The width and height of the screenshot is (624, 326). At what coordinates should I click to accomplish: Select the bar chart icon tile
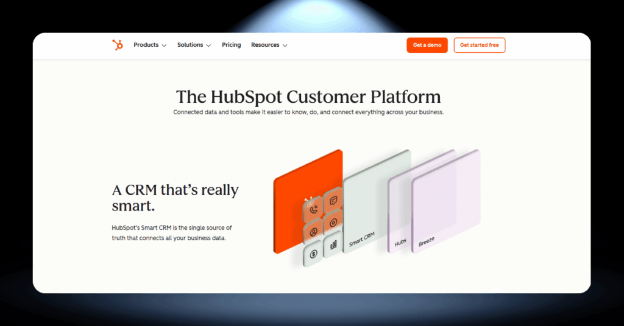(333, 245)
